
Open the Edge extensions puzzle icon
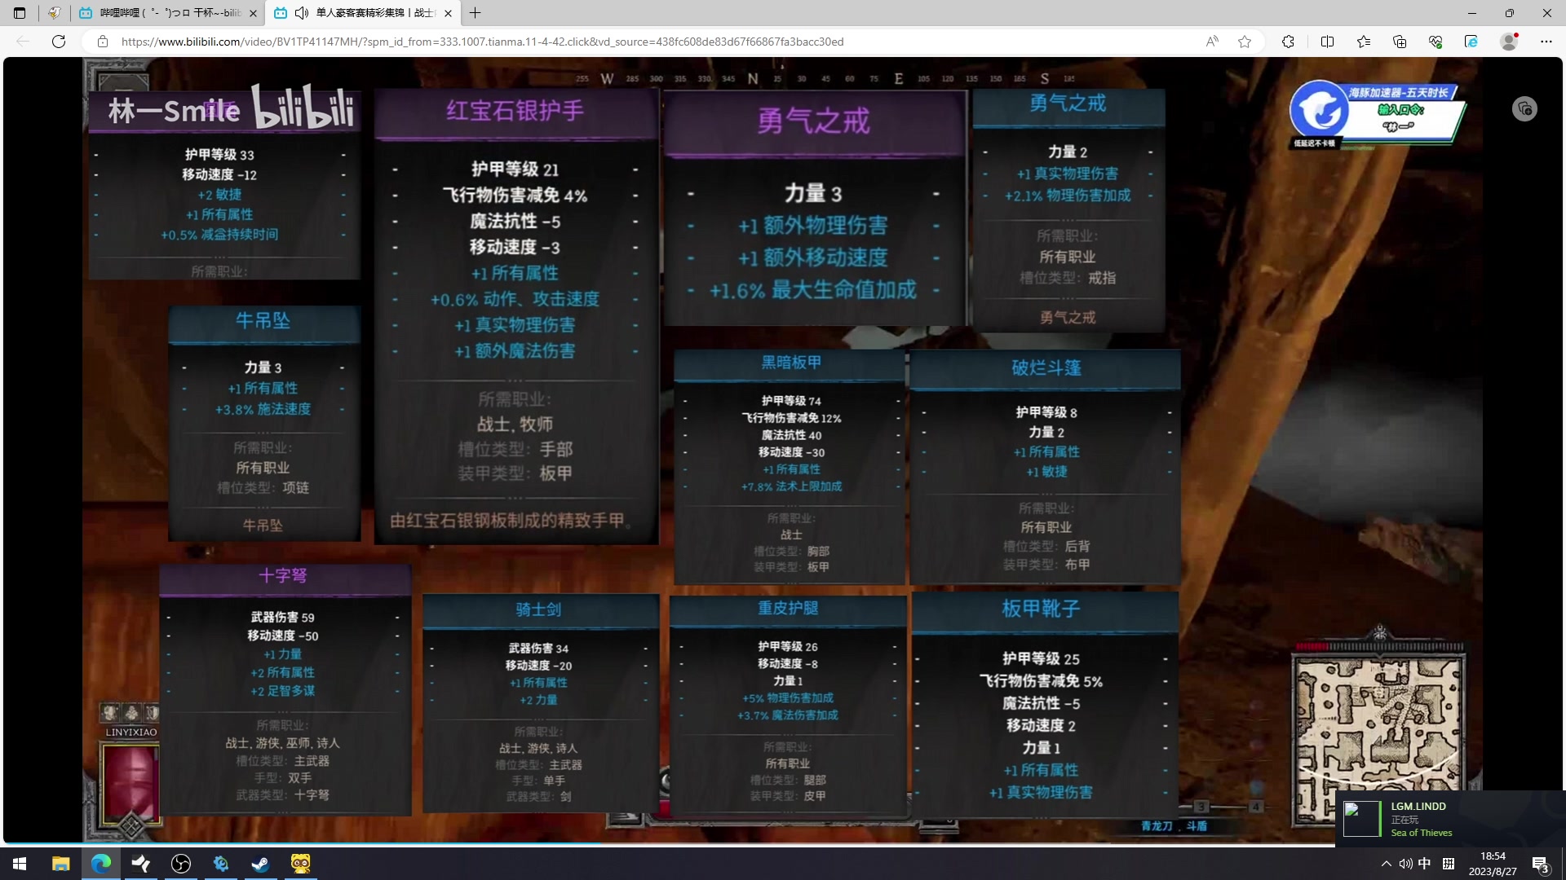pyautogui.click(x=1289, y=41)
